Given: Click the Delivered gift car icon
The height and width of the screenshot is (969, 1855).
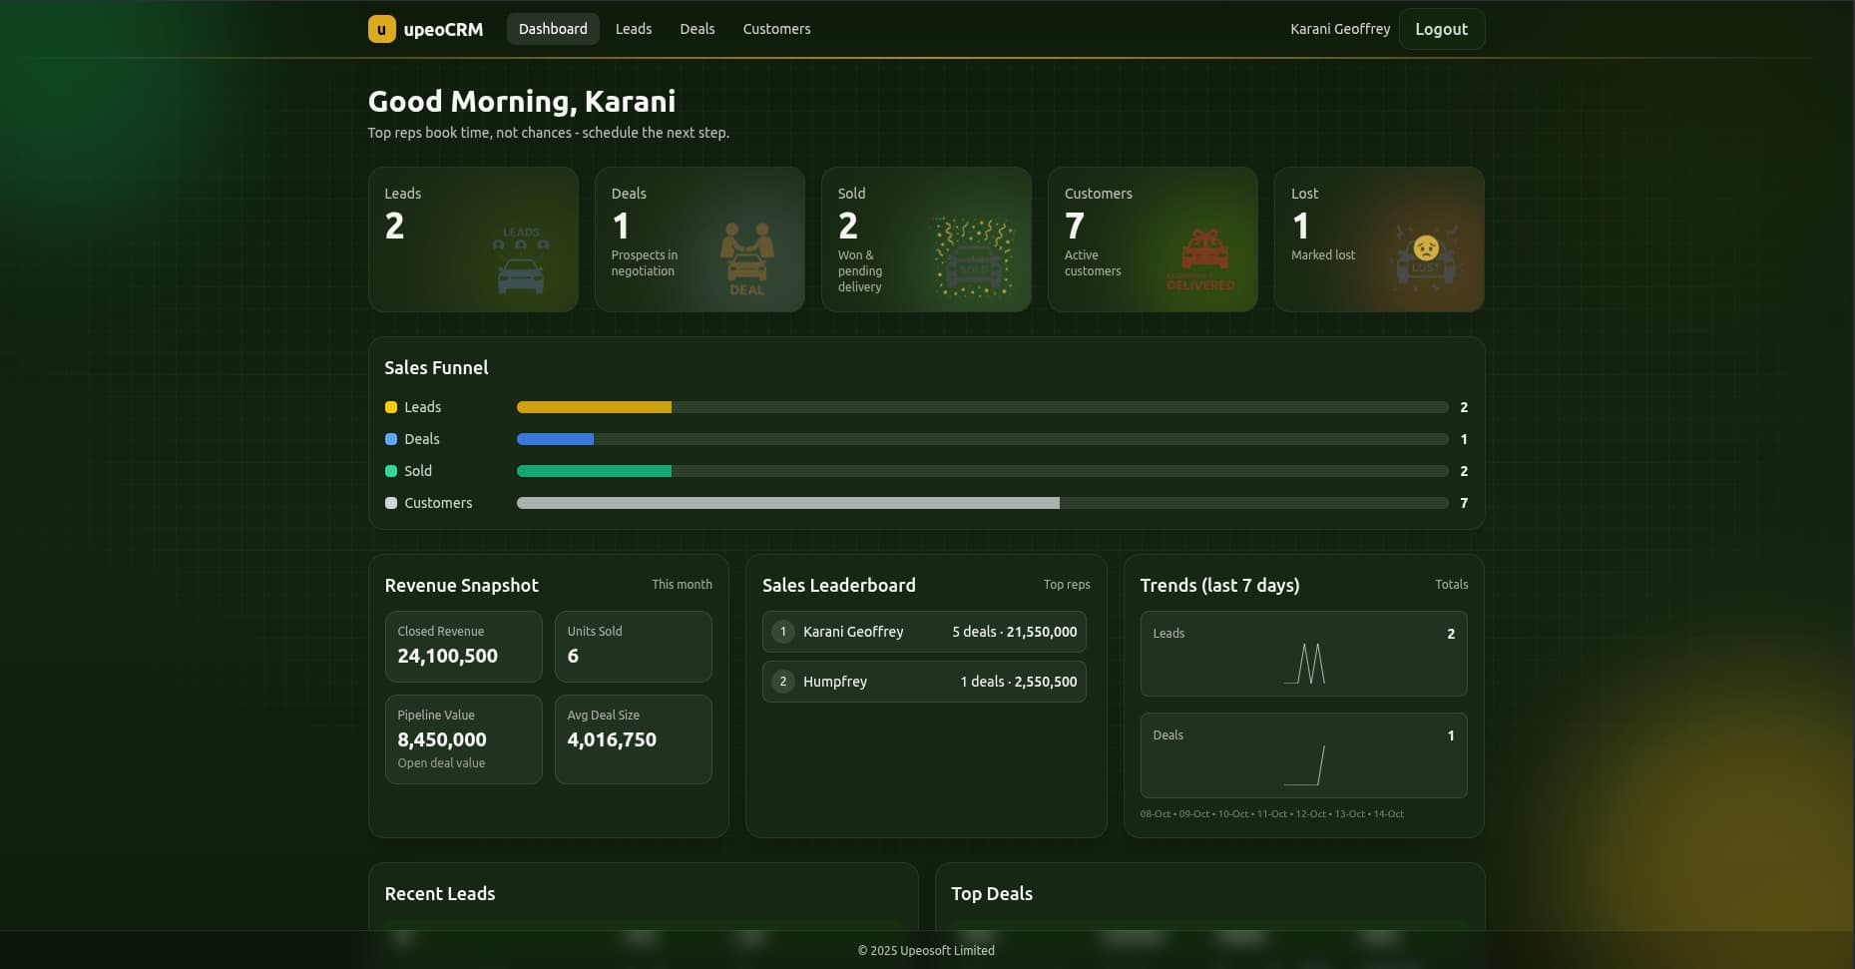Looking at the screenshot, I should tap(1201, 260).
